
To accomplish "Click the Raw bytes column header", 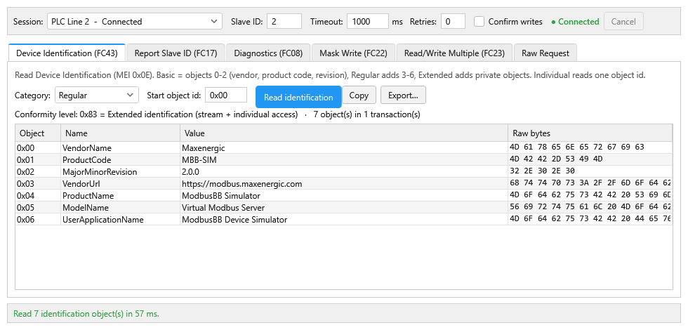I will pos(590,133).
